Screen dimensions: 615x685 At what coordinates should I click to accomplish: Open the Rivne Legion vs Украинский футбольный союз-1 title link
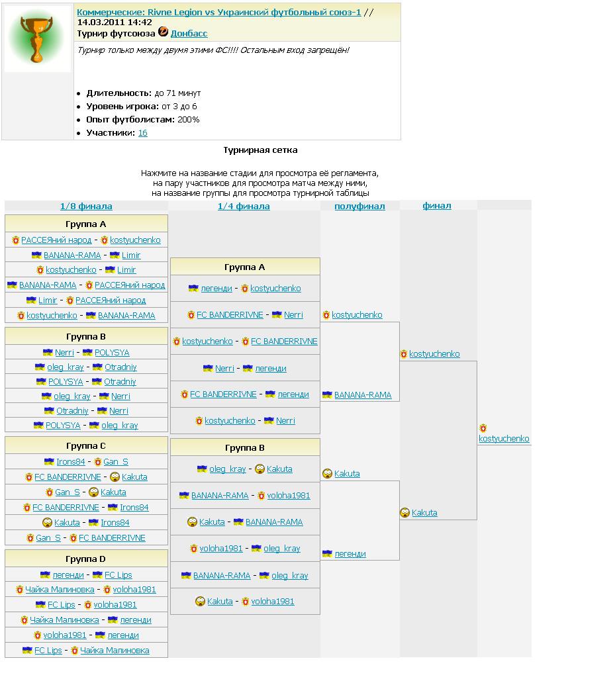219,12
